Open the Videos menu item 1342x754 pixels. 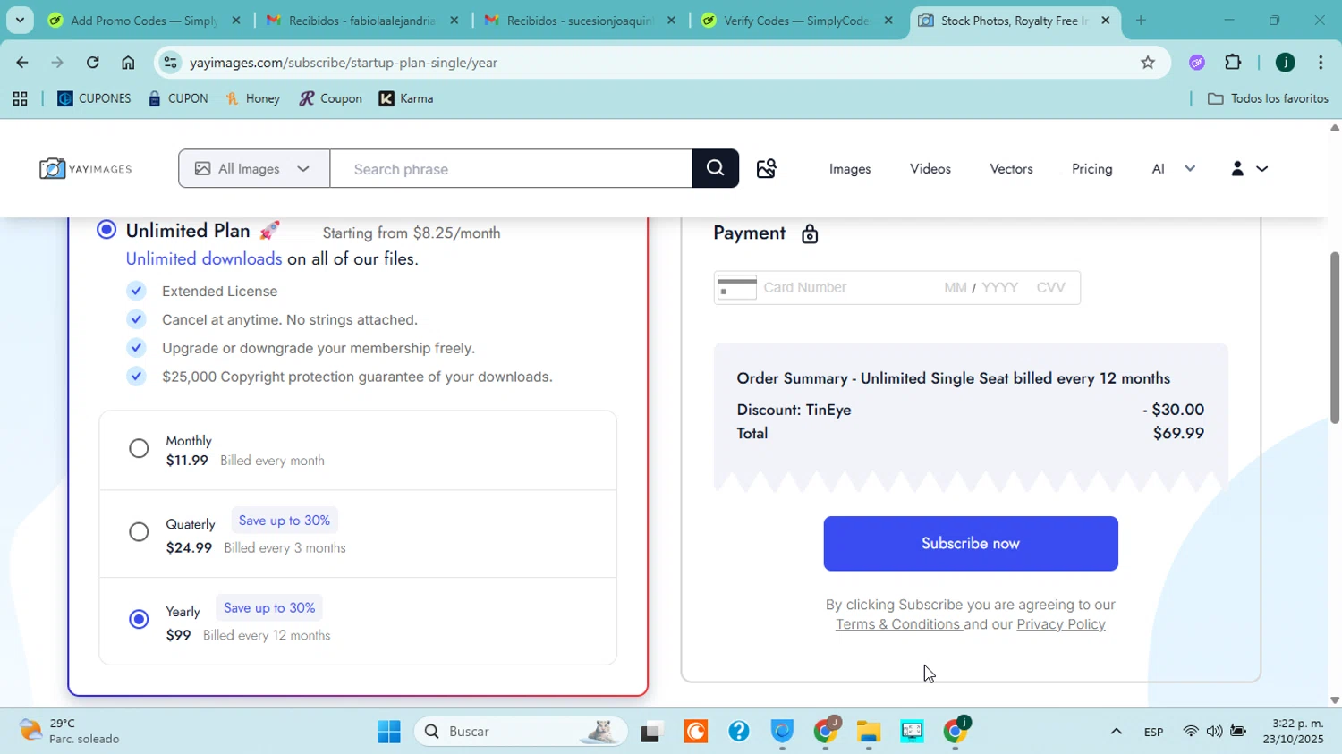click(930, 169)
